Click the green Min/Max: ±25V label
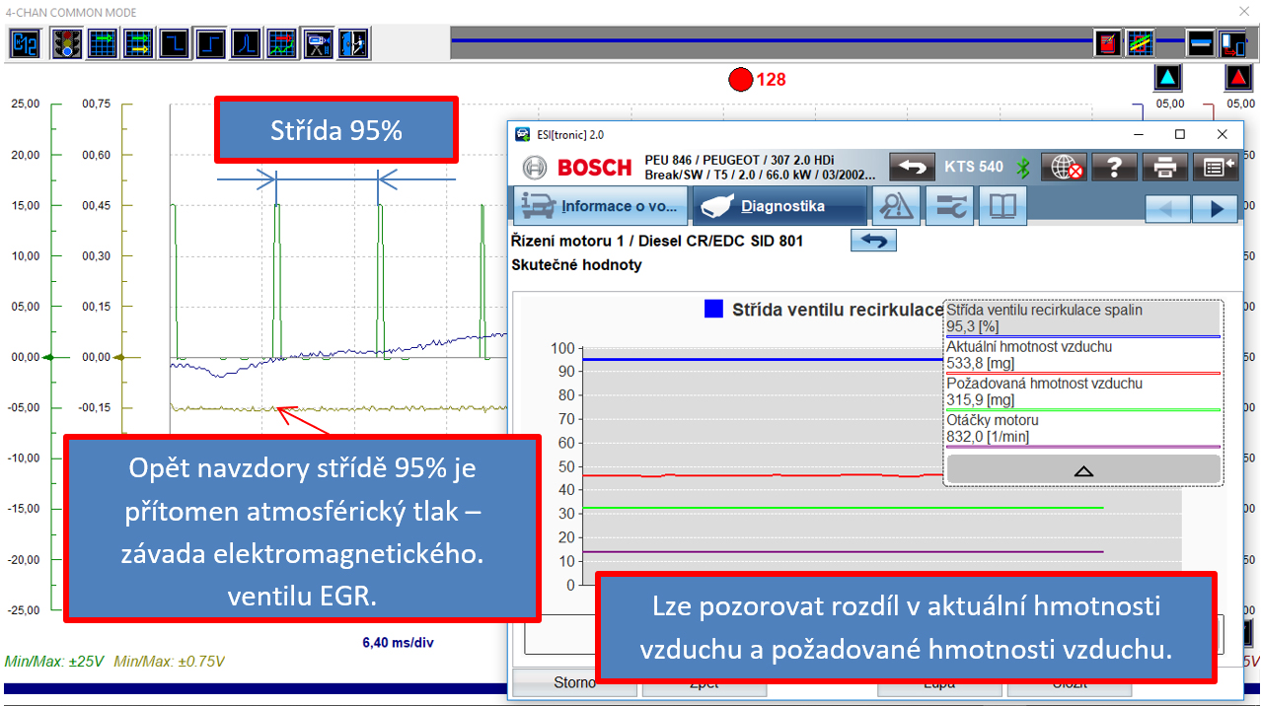1261x706 pixels. coord(54,662)
